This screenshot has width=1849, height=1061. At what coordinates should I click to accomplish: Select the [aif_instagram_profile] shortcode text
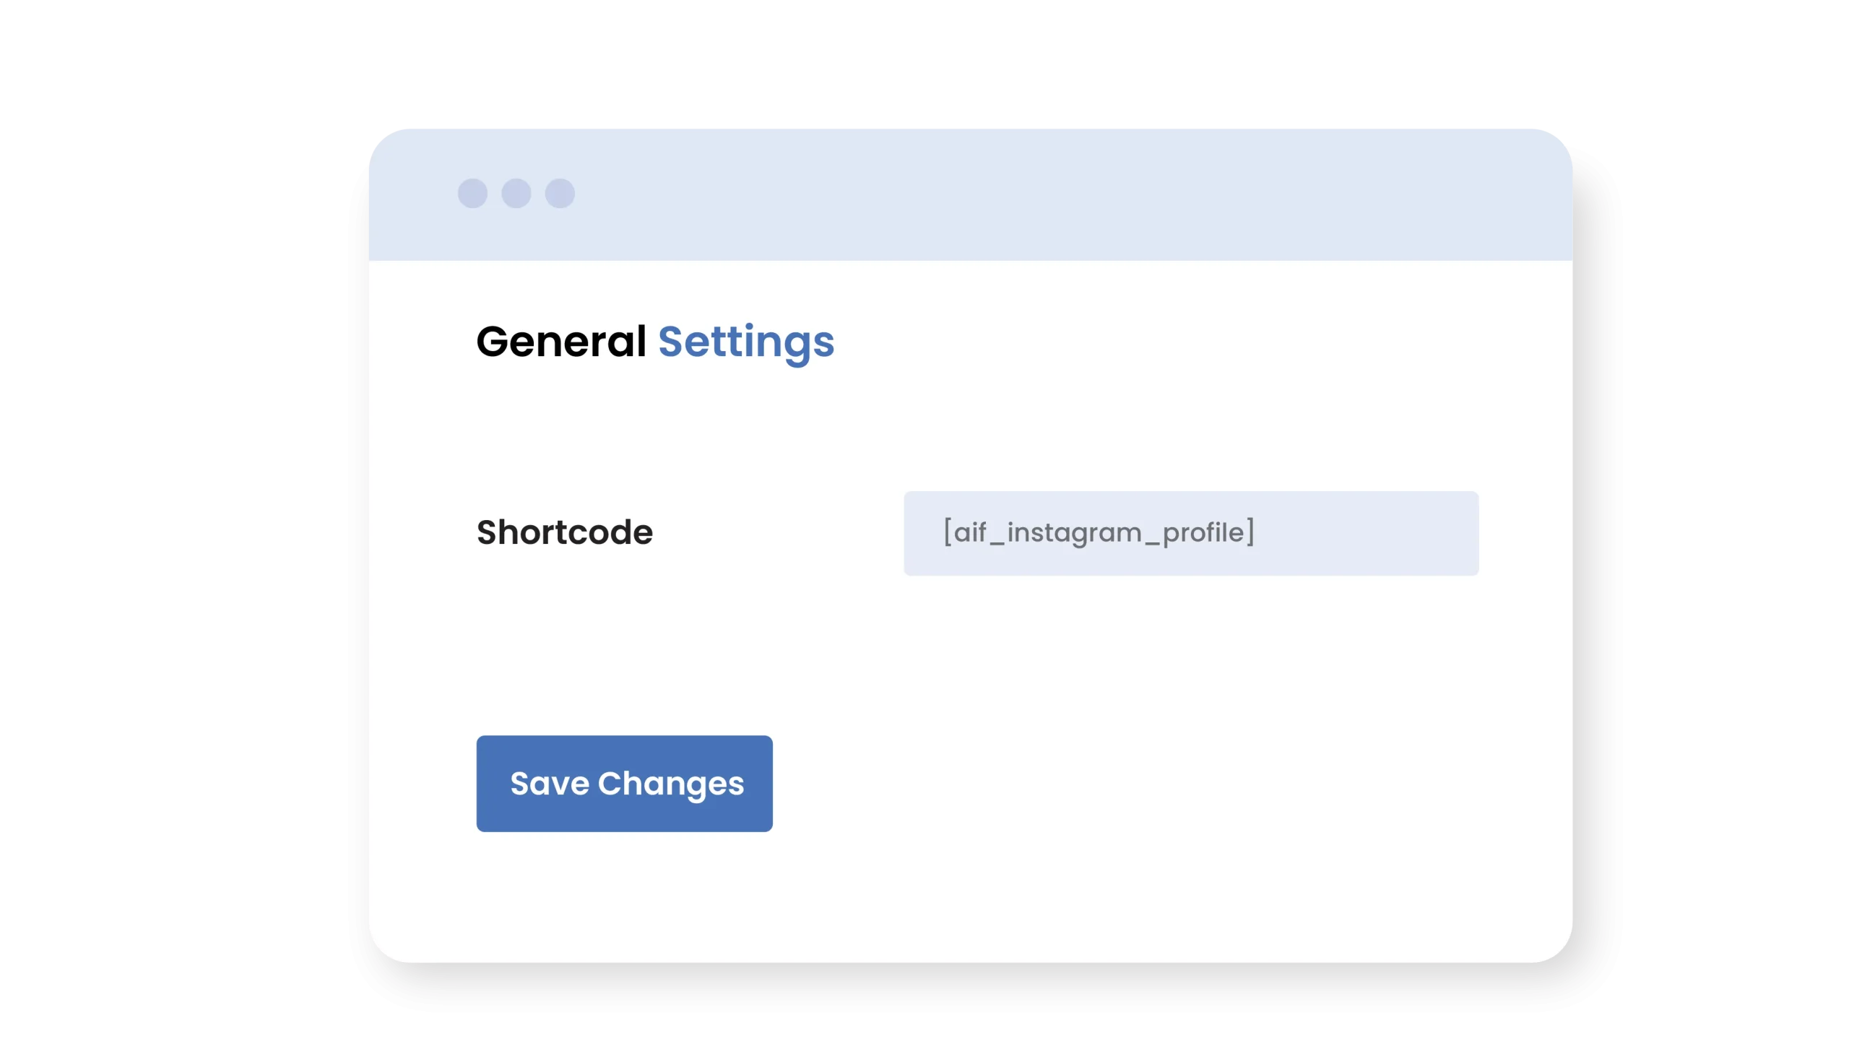point(1099,532)
